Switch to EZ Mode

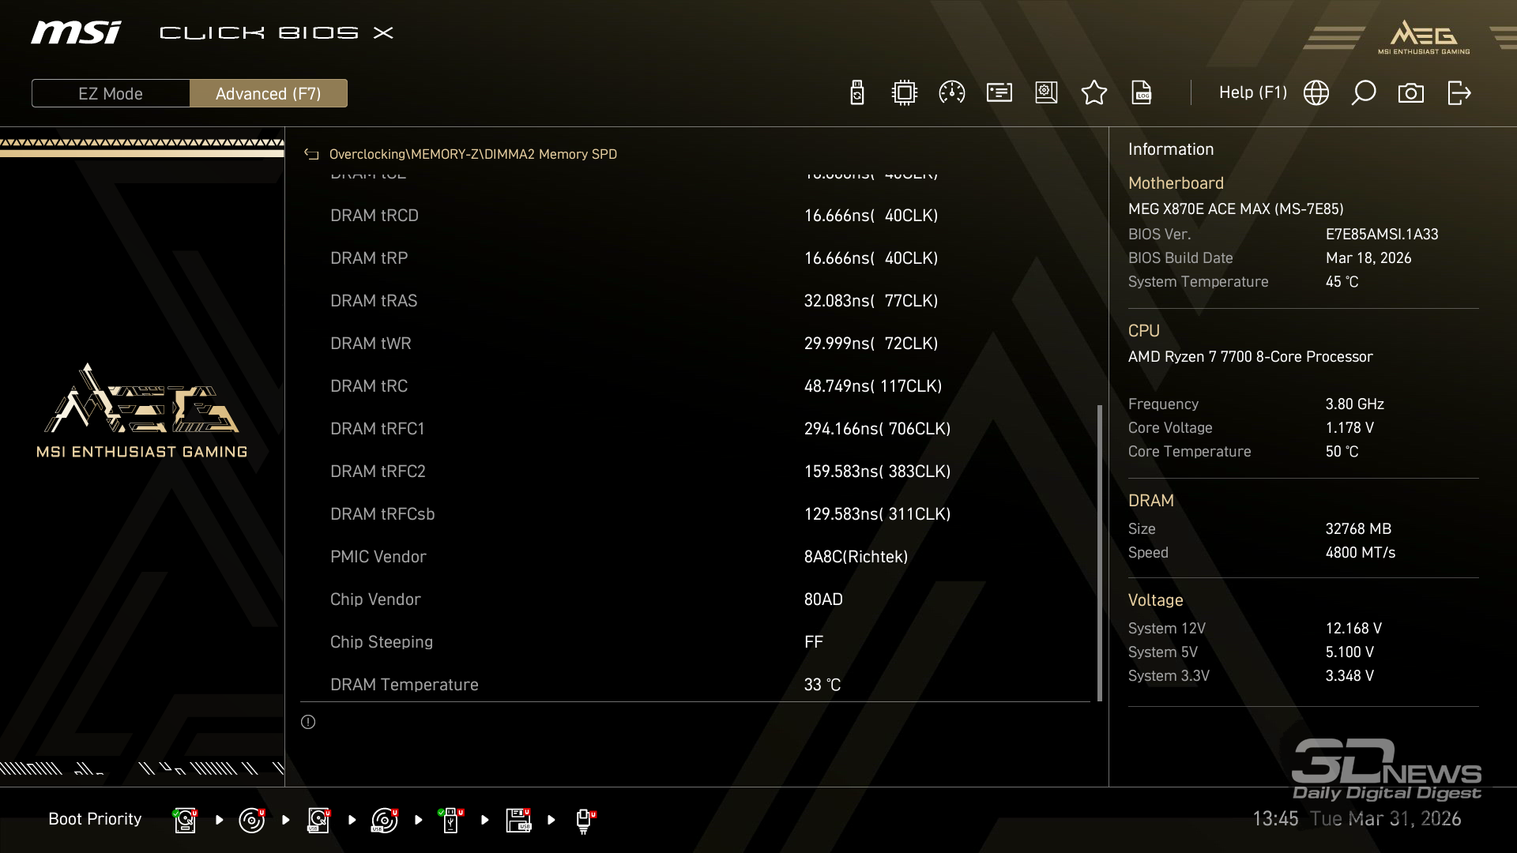111,93
